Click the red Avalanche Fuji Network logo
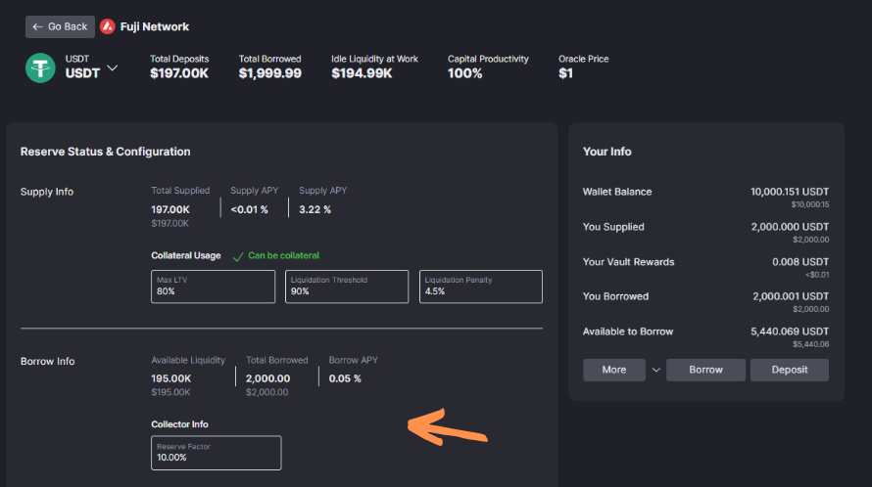872x487 pixels. coord(108,26)
